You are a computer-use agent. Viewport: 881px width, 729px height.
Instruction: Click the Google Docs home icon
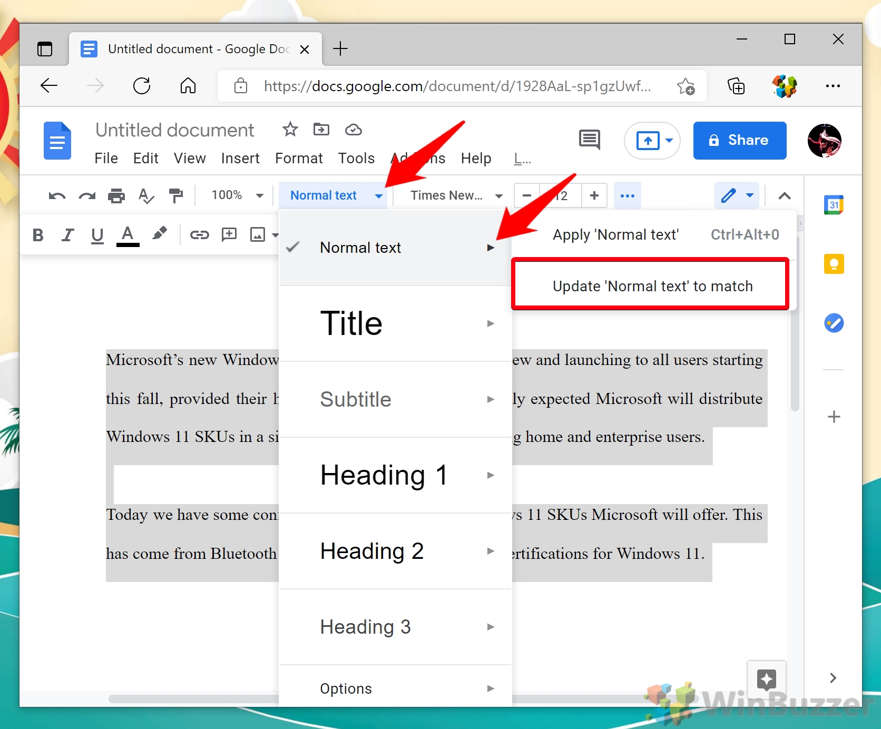(57, 141)
